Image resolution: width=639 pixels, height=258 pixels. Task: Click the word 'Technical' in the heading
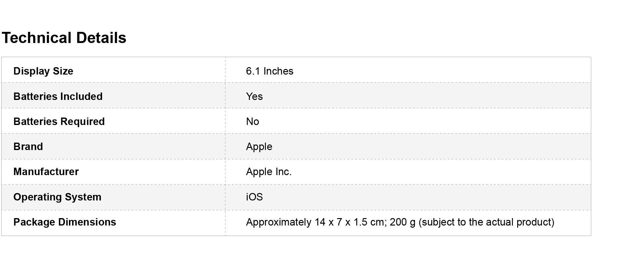pyautogui.click(x=36, y=38)
